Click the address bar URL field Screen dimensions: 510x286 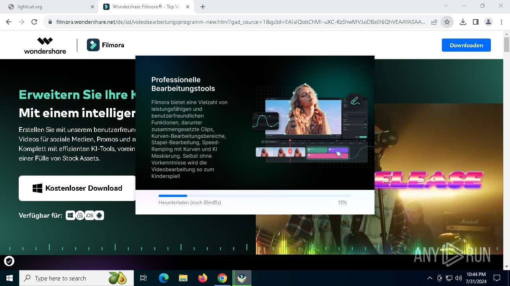(x=241, y=22)
